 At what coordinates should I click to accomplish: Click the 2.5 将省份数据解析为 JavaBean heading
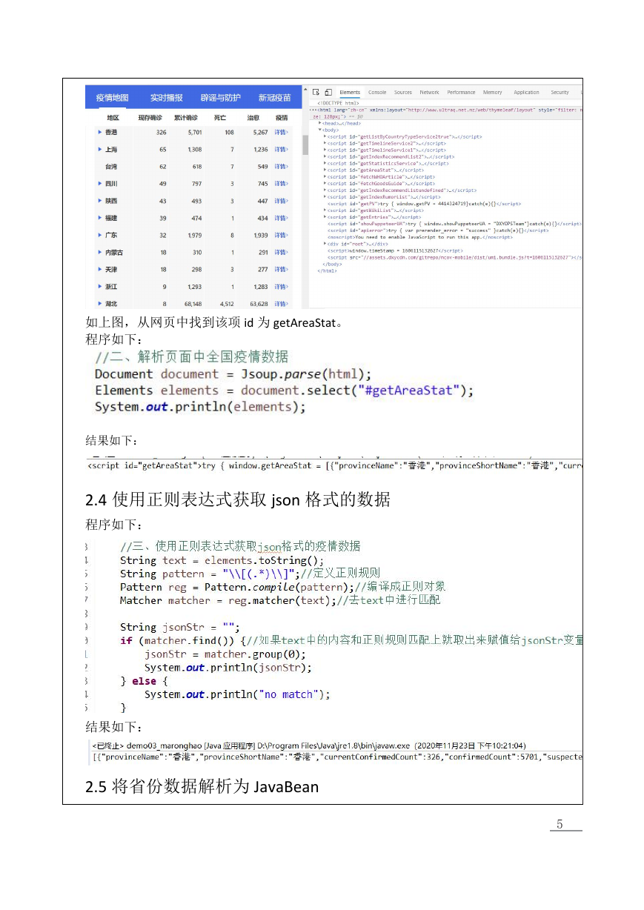(x=202, y=786)
